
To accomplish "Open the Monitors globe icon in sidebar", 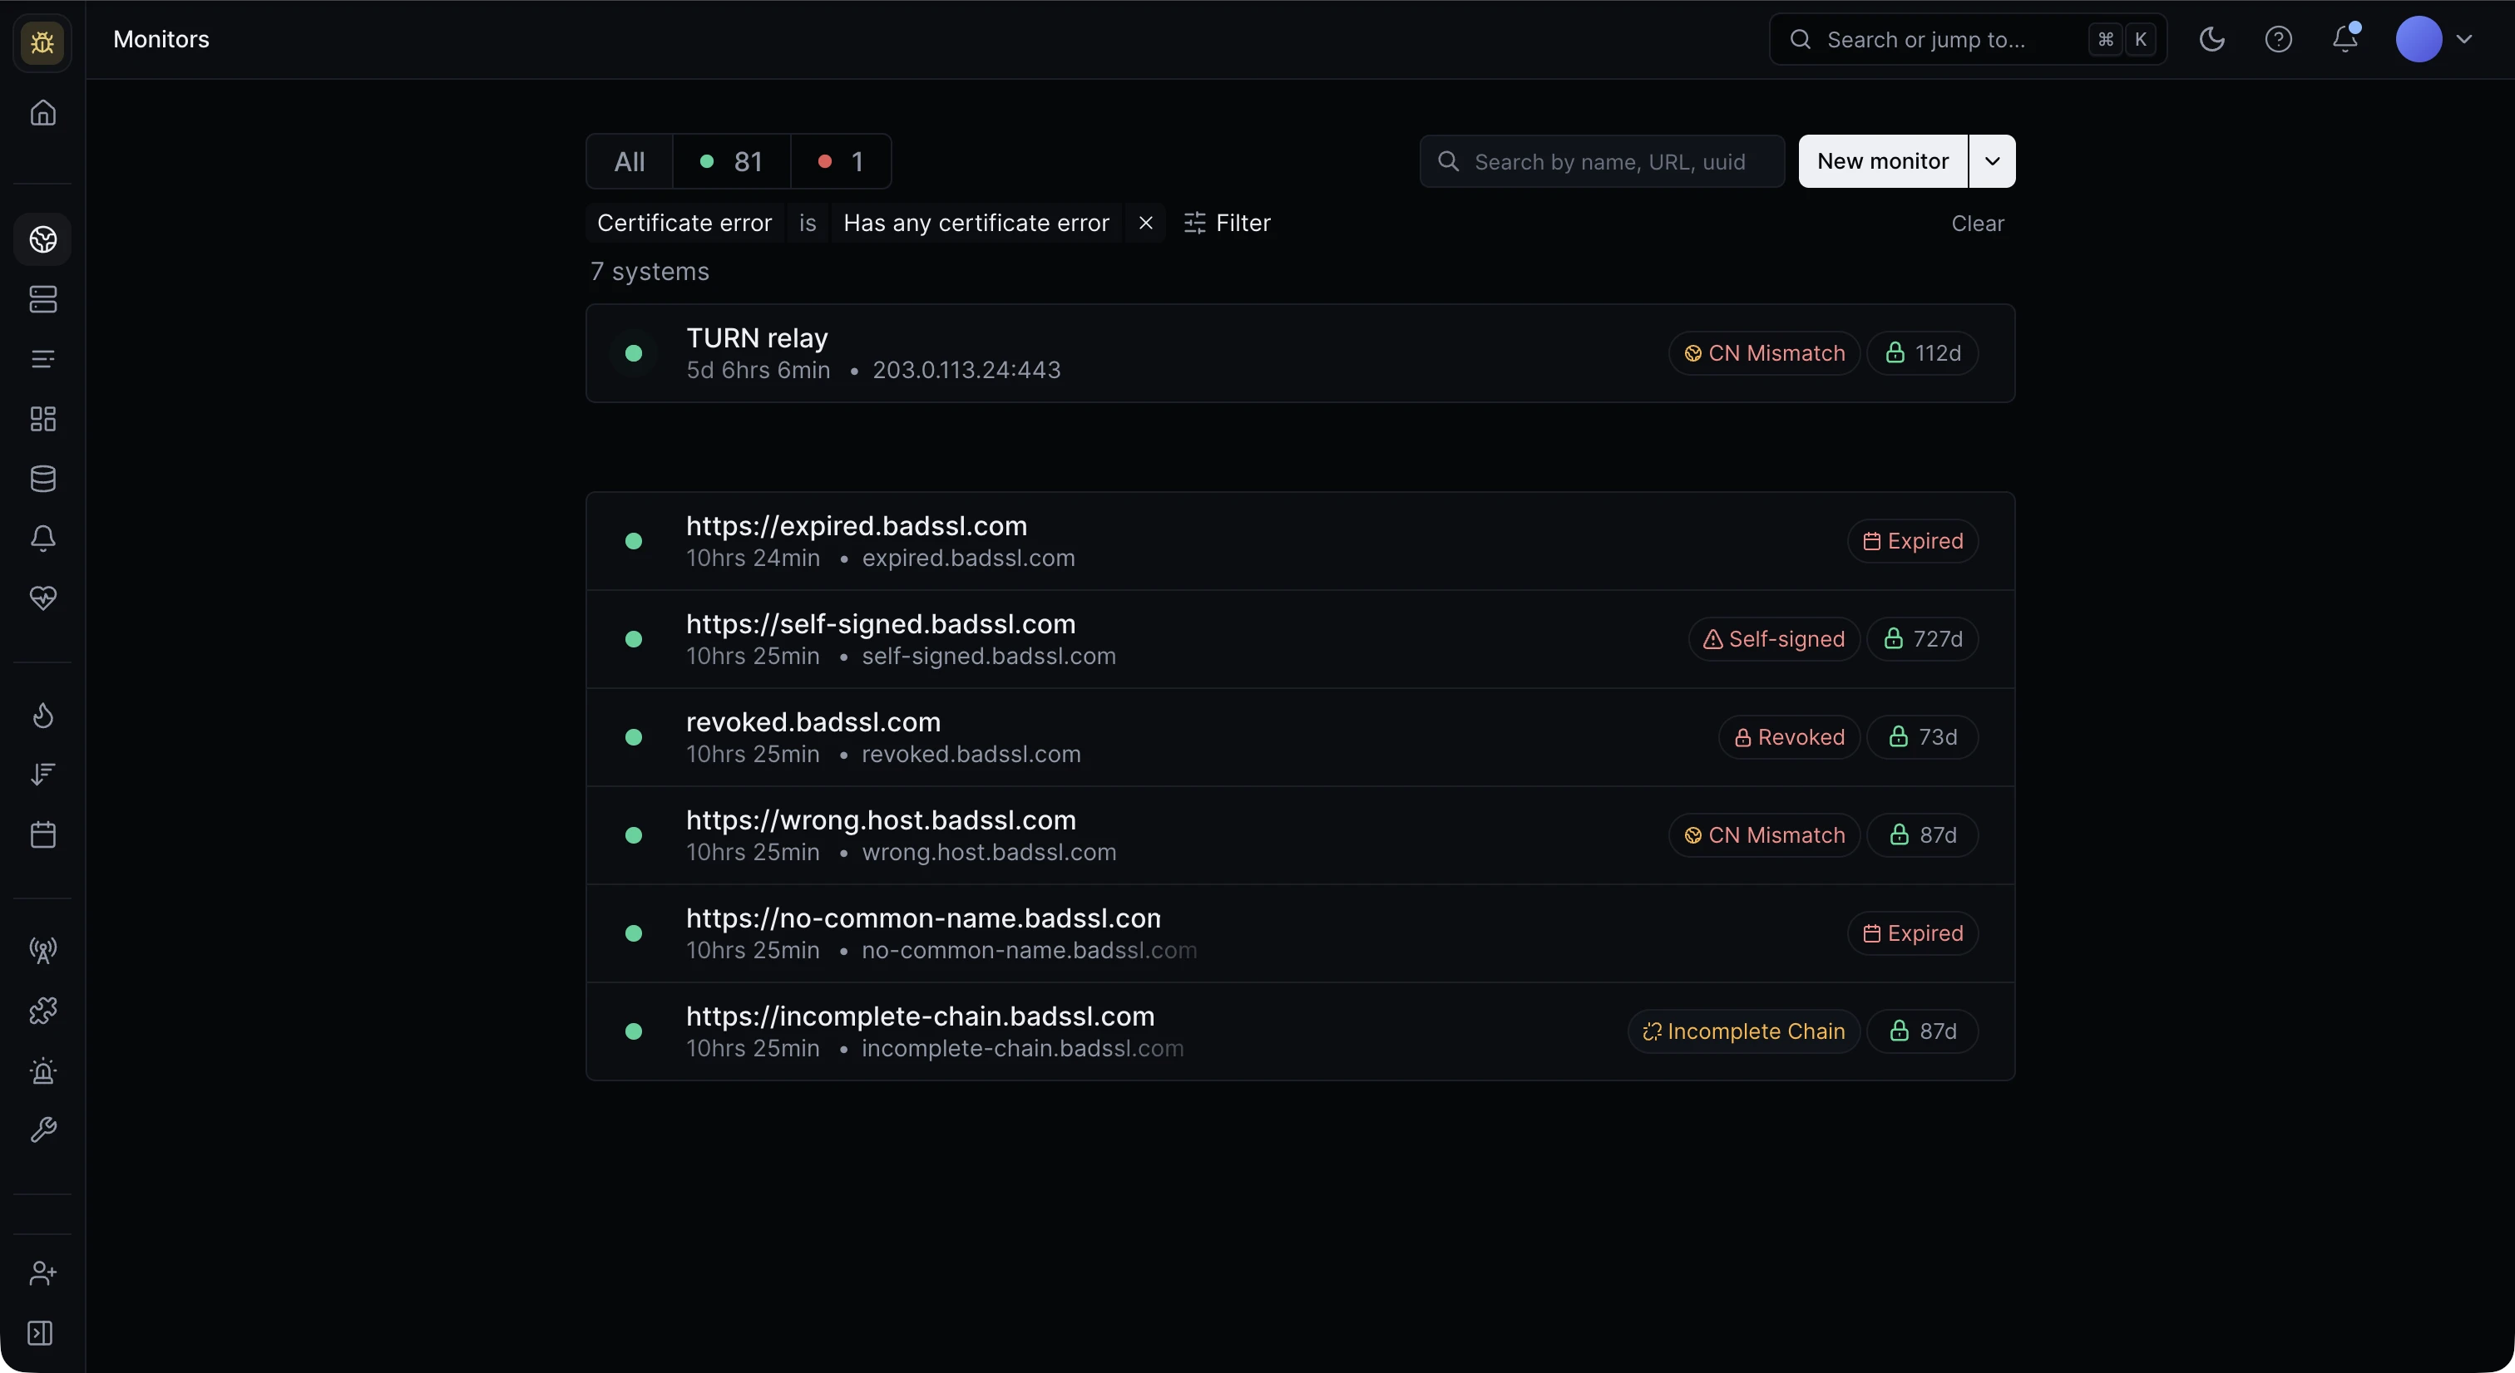I will (43, 239).
